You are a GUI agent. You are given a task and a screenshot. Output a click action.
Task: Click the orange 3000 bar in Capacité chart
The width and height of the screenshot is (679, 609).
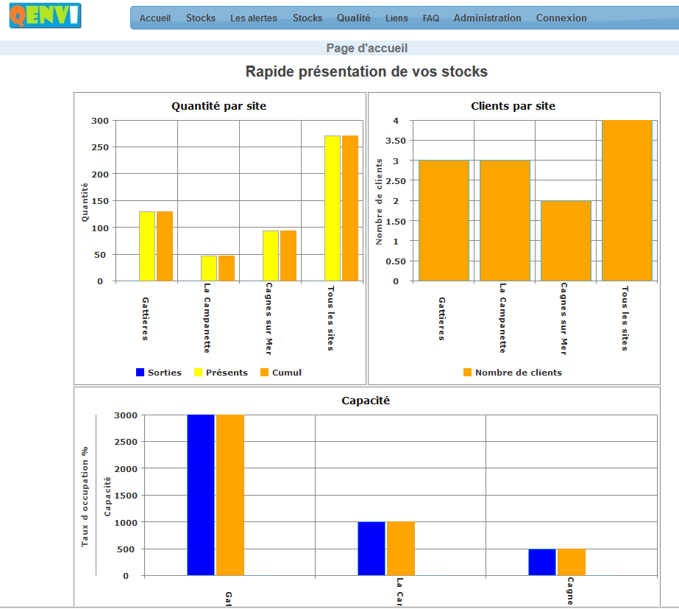pos(230,495)
